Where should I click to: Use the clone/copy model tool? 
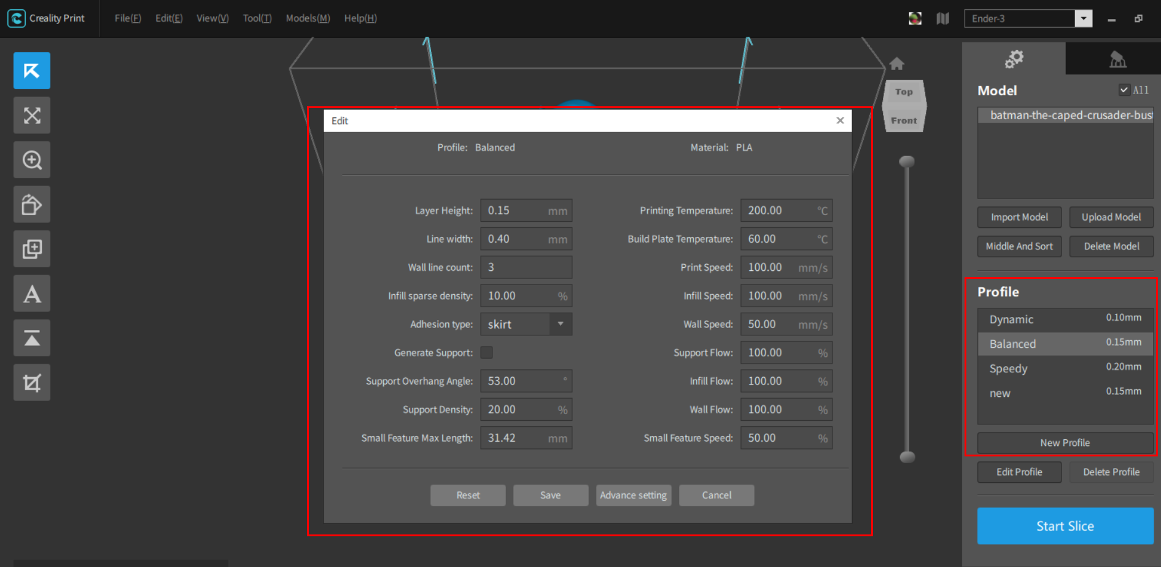click(x=31, y=249)
